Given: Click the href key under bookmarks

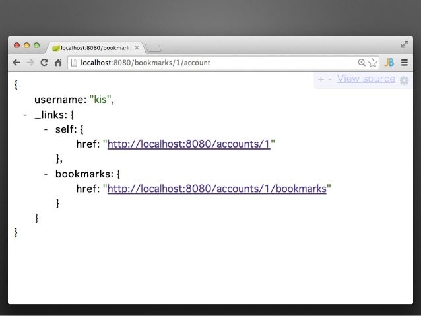Looking at the screenshot, I should point(86,189).
